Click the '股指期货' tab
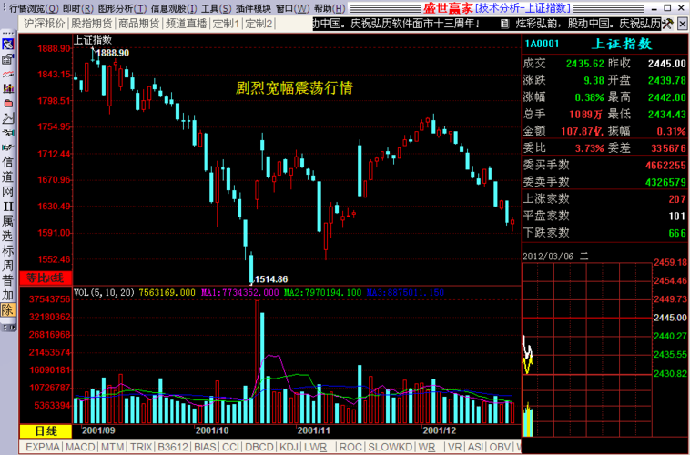 (x=91, y=23)
